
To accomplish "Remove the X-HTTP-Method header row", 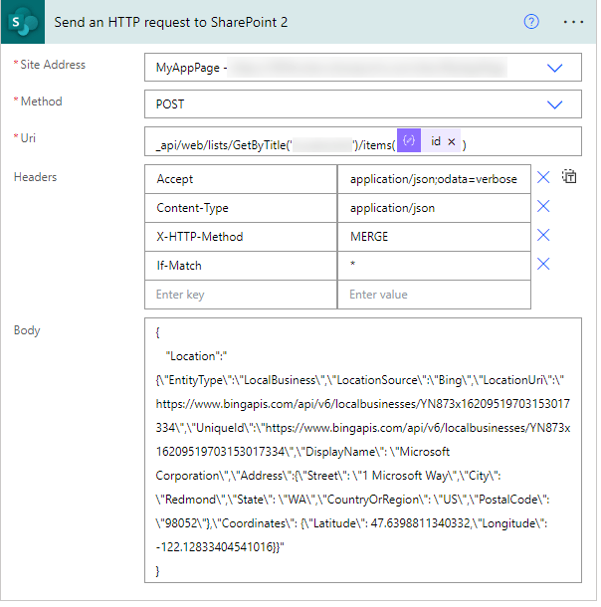I will 543,235.
